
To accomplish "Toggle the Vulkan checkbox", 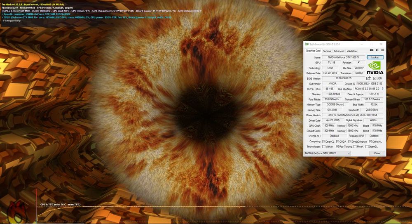I will (x=324, y=146).
